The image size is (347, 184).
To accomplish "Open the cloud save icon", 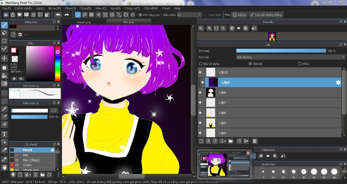I will (x=6, y=15).
